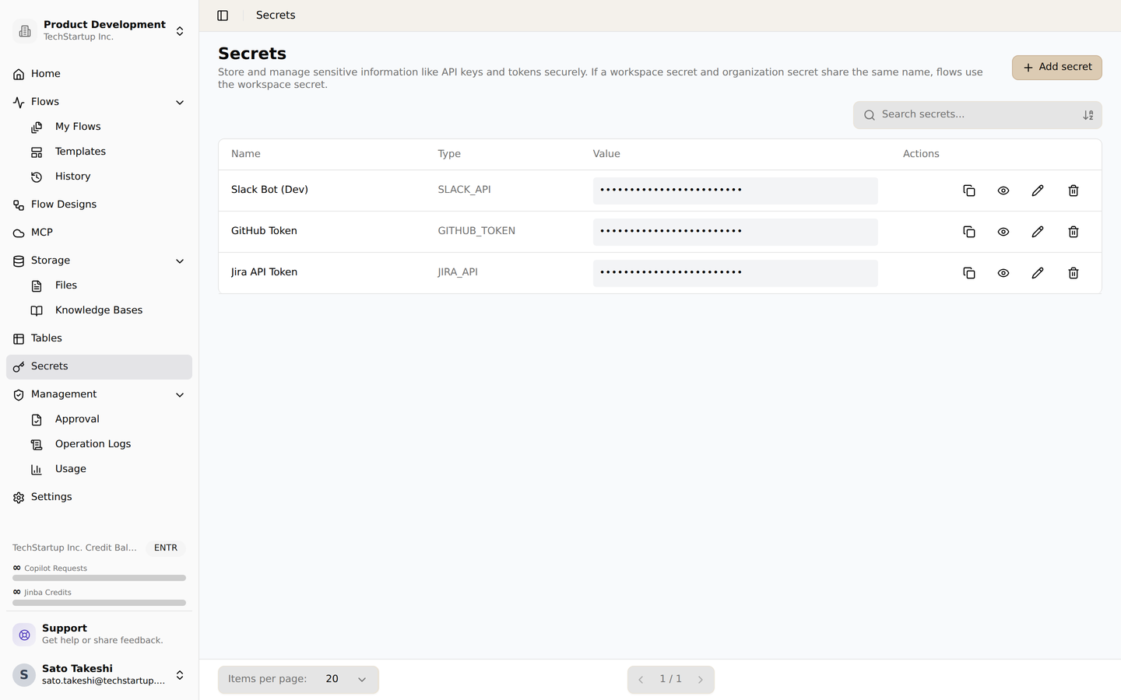The width and height of the screenshot is (1121, 700).
Task: Click the GitHub Token name
Action: (x=264, y=231)
